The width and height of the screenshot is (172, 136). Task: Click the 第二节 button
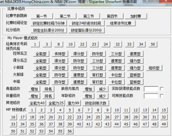[x=65, y=16]
